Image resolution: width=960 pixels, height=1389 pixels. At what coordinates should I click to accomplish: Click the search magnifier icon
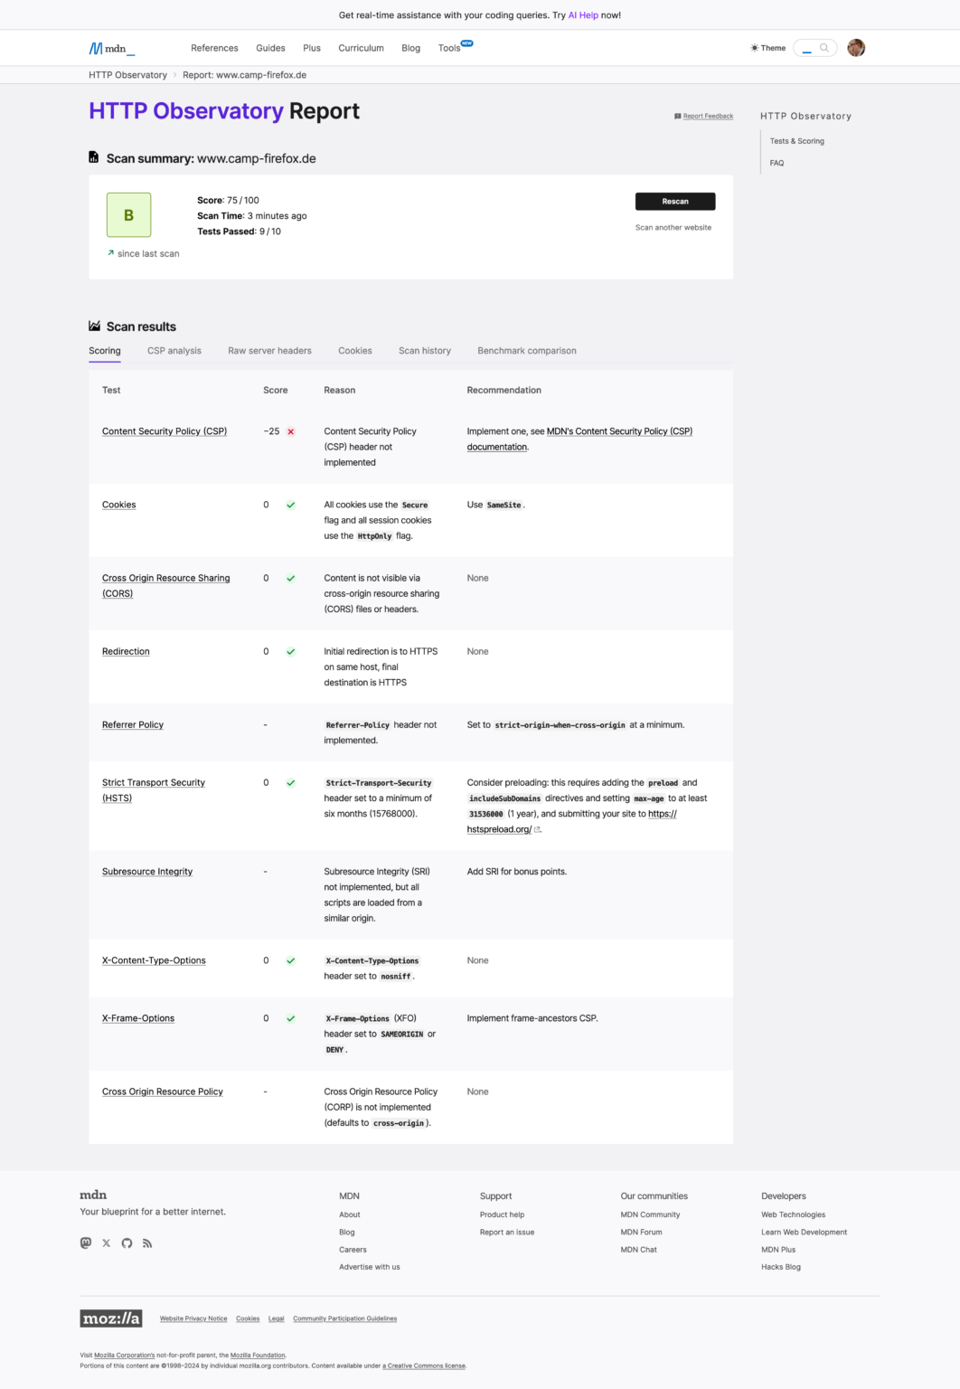coord(824,48)
